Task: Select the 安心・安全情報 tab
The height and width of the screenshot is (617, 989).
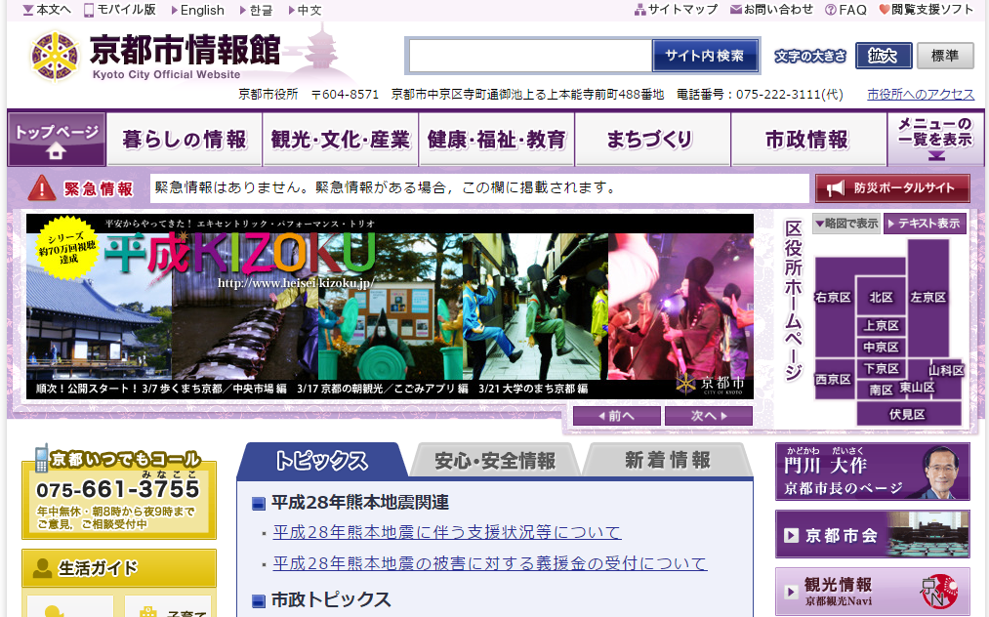Action: click(495, 460)
